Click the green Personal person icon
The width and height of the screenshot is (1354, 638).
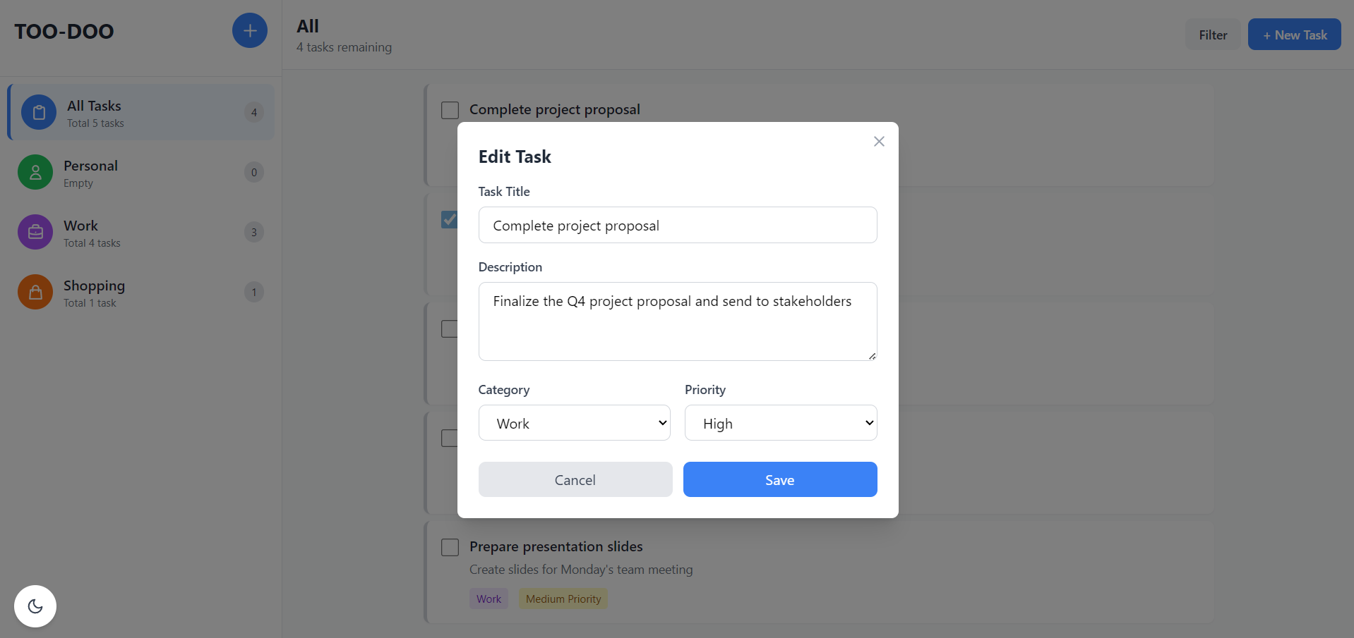[x=35, y=172]
